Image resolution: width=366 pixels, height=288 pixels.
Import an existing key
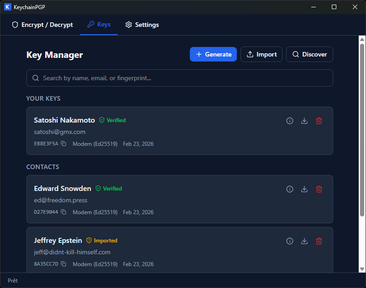(x=261, y=54)
